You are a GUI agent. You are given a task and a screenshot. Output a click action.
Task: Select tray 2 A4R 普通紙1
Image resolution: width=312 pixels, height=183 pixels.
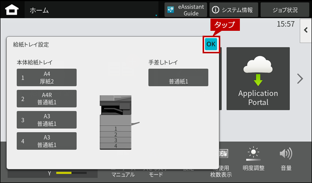click(x=47, y=99)
